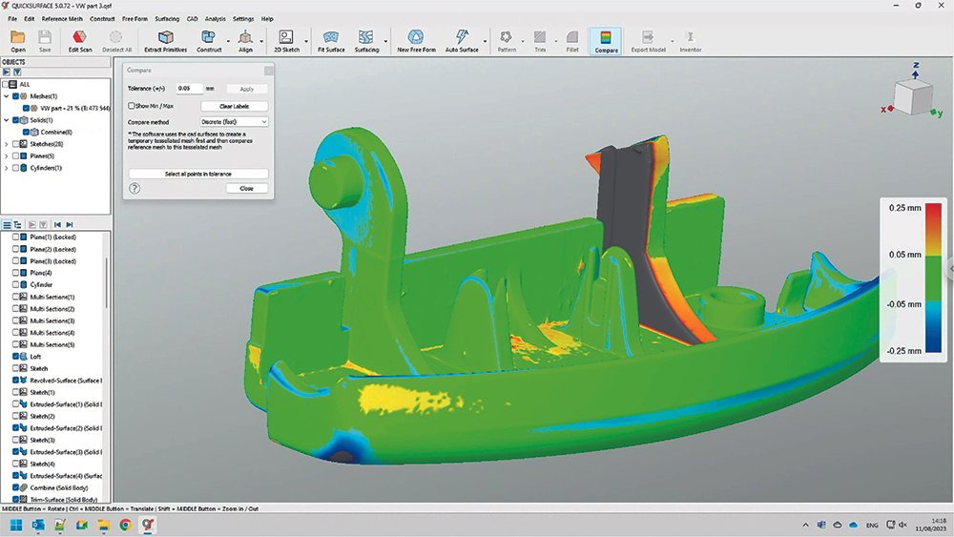
Task: Click the Construct toolbar icon
Action: 208,38
